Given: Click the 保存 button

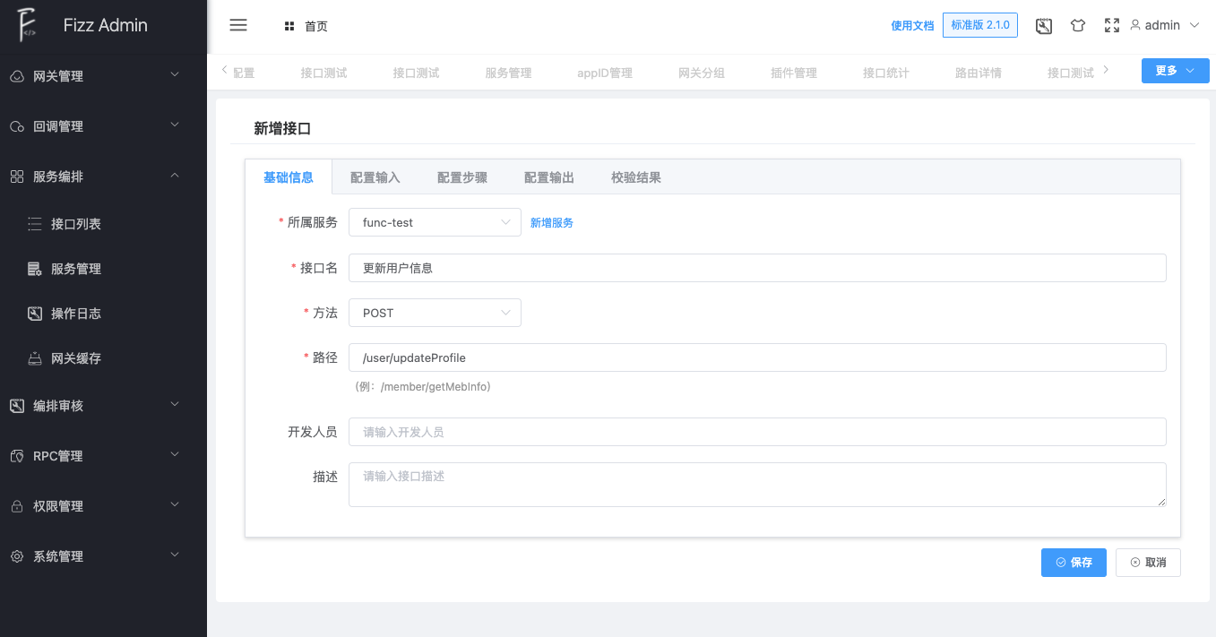Looking at the screenshot, I should pos(1073,563).
